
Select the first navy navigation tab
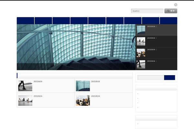(x=26, y=21)
